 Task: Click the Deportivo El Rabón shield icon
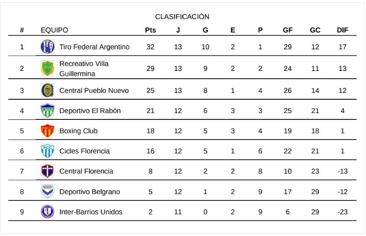[47, 111]
